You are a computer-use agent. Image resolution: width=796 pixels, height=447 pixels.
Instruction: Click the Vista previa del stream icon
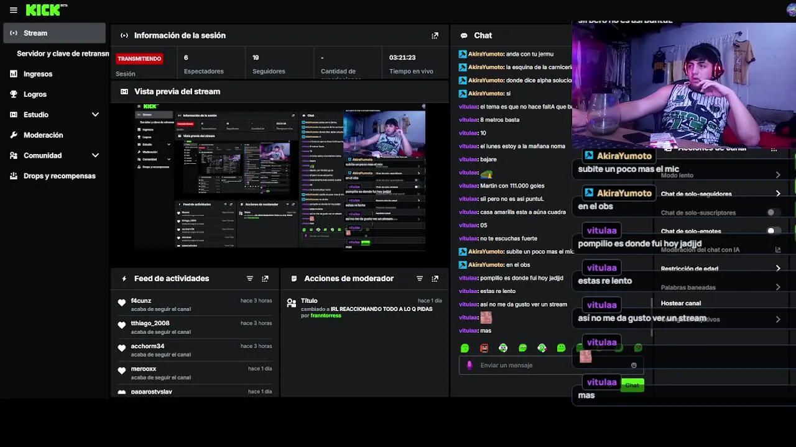tap(124, 91)
